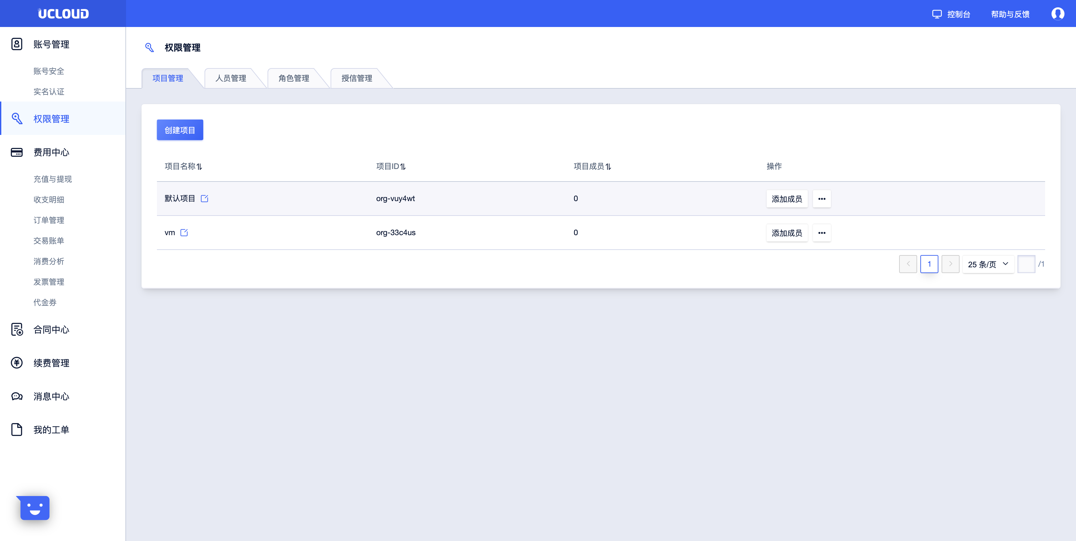
Task: Click the 费用中心 card icon
Action: click(17, 152)
